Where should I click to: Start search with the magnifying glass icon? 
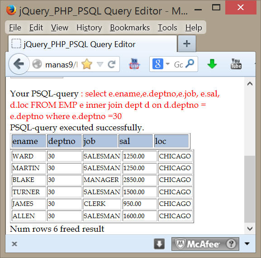coord(190,64)
